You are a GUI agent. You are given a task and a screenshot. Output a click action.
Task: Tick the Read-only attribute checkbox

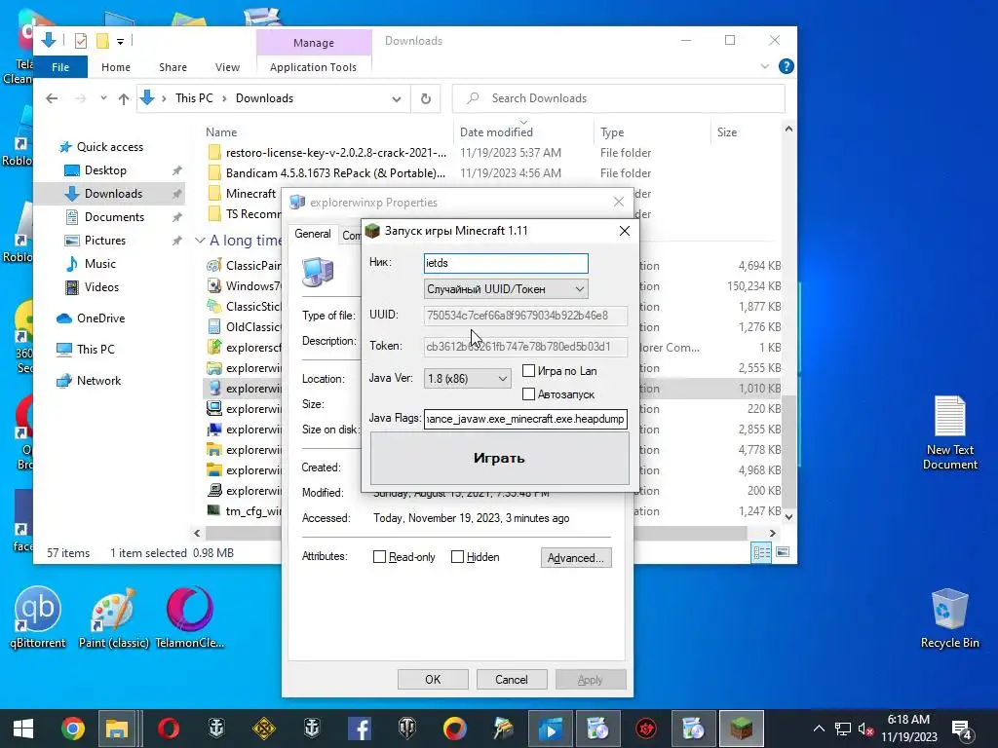(379, 556)
